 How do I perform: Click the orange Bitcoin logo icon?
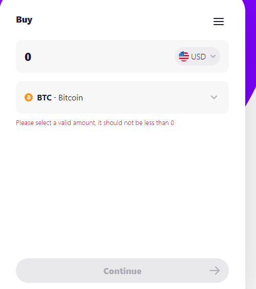[29, 97]
